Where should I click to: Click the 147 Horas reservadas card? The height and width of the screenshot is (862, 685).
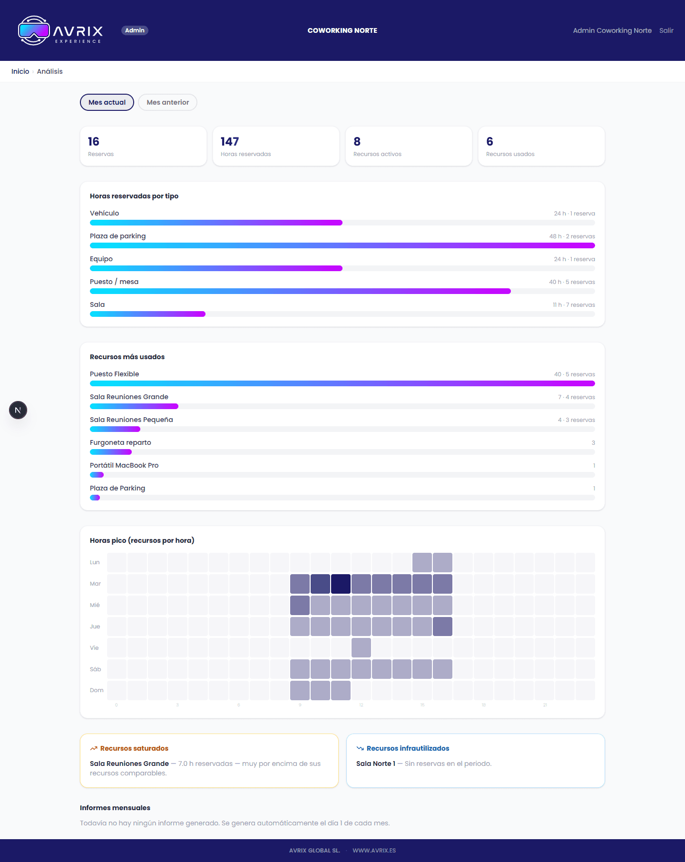tap(276, 146)
